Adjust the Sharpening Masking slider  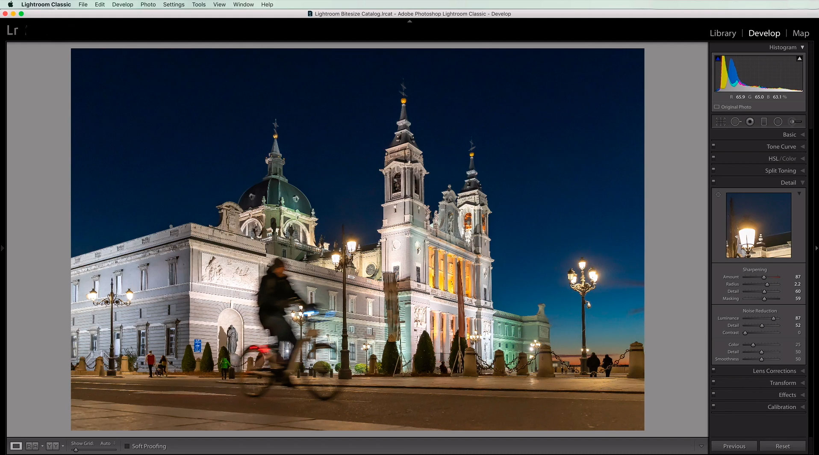764,299
